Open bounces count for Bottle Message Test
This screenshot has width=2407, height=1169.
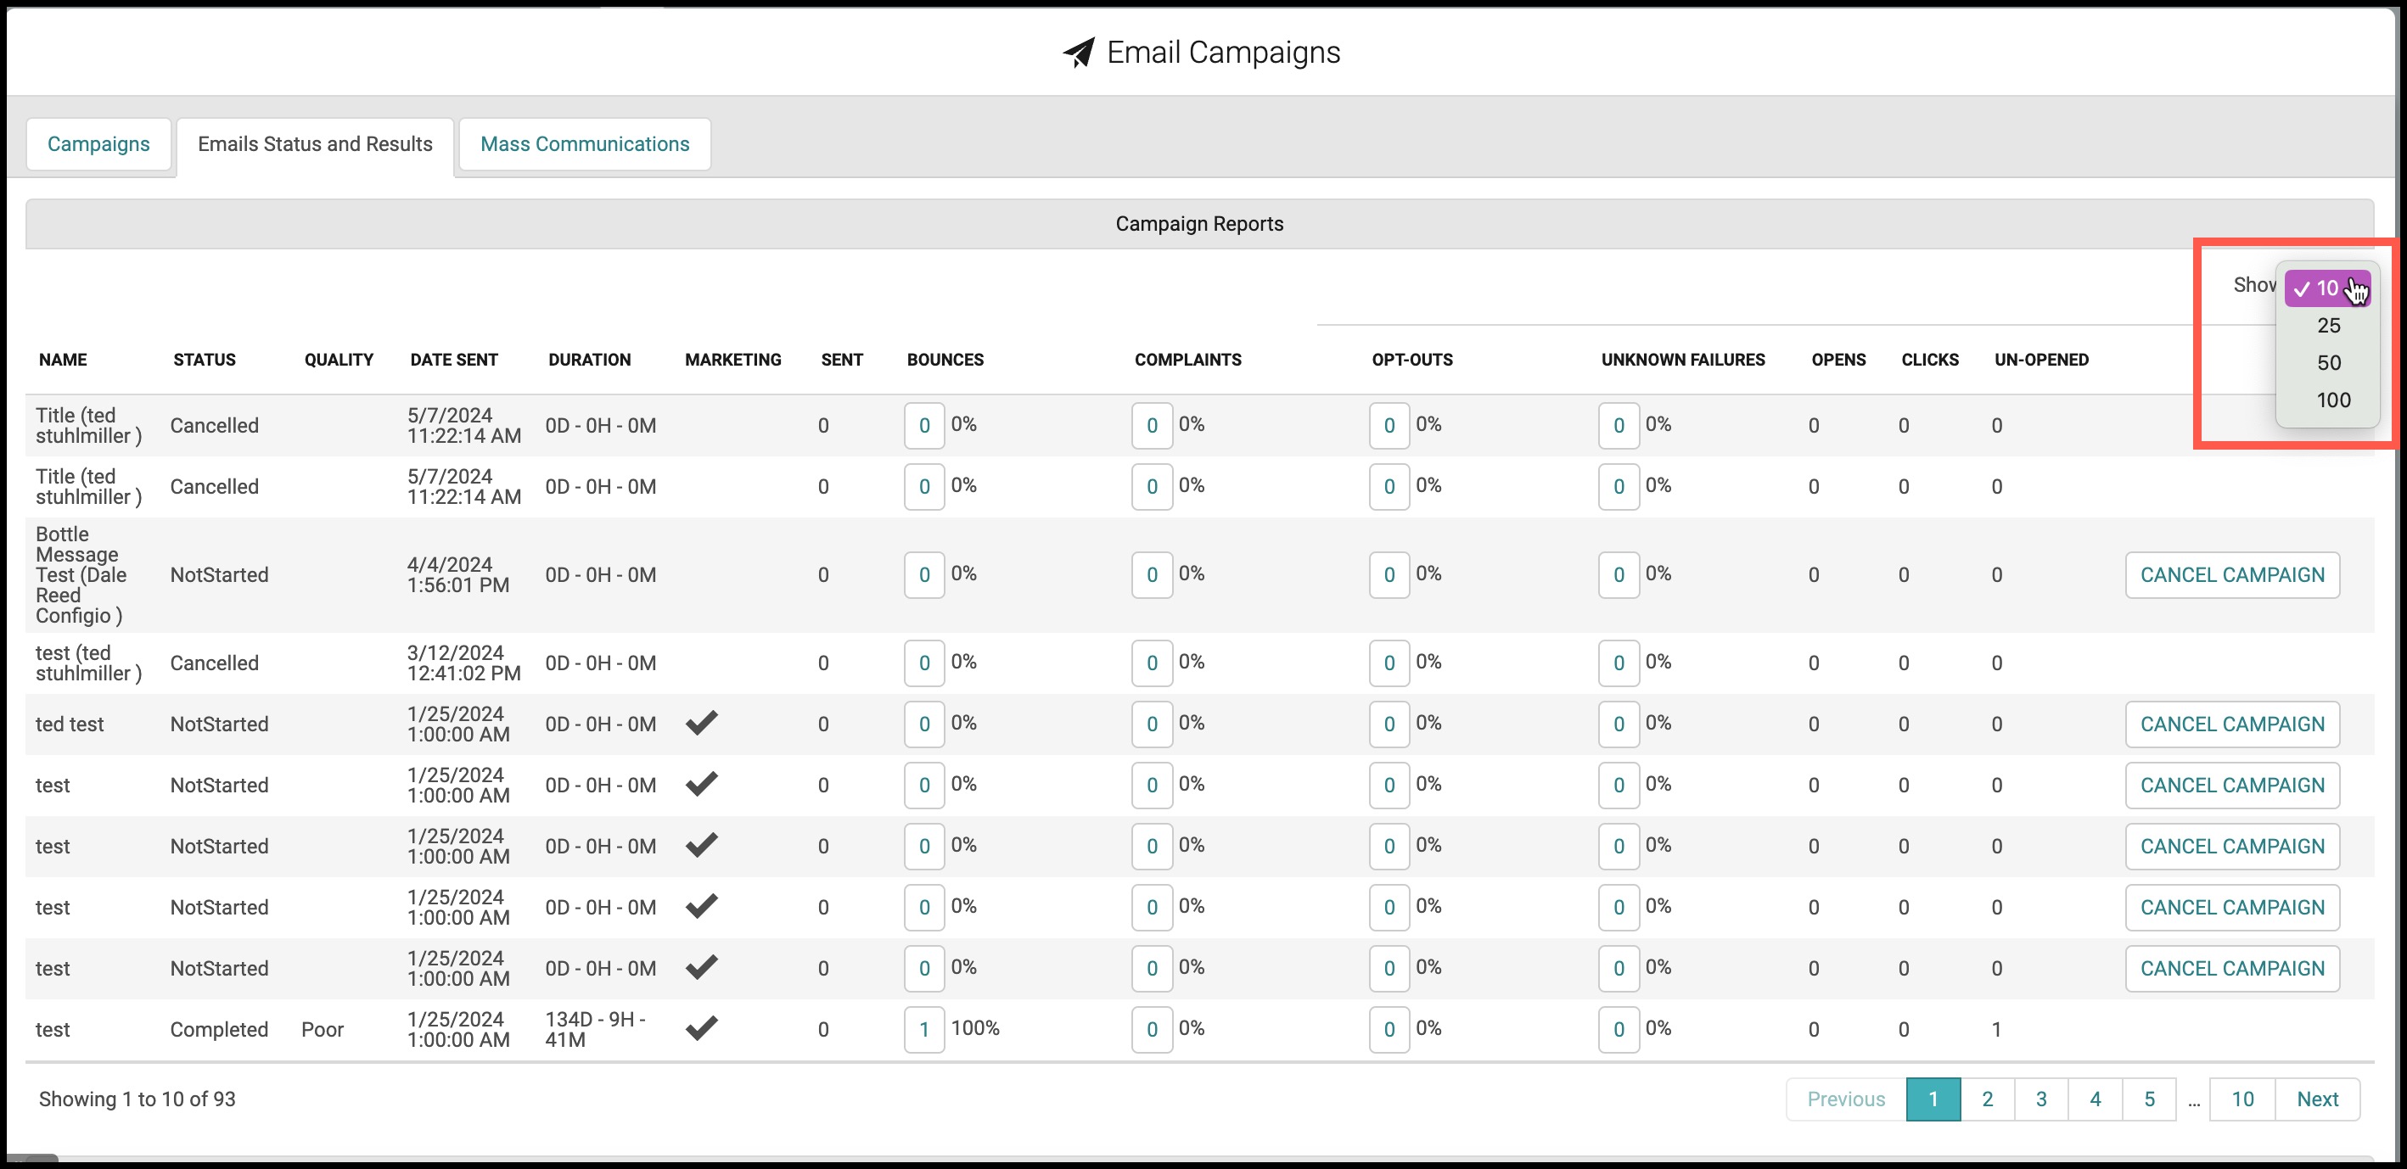[x=924, y=575]
